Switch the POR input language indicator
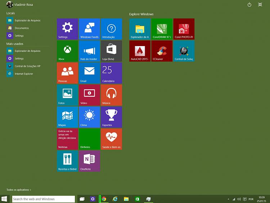270x203 pixels. pos(251,199)
